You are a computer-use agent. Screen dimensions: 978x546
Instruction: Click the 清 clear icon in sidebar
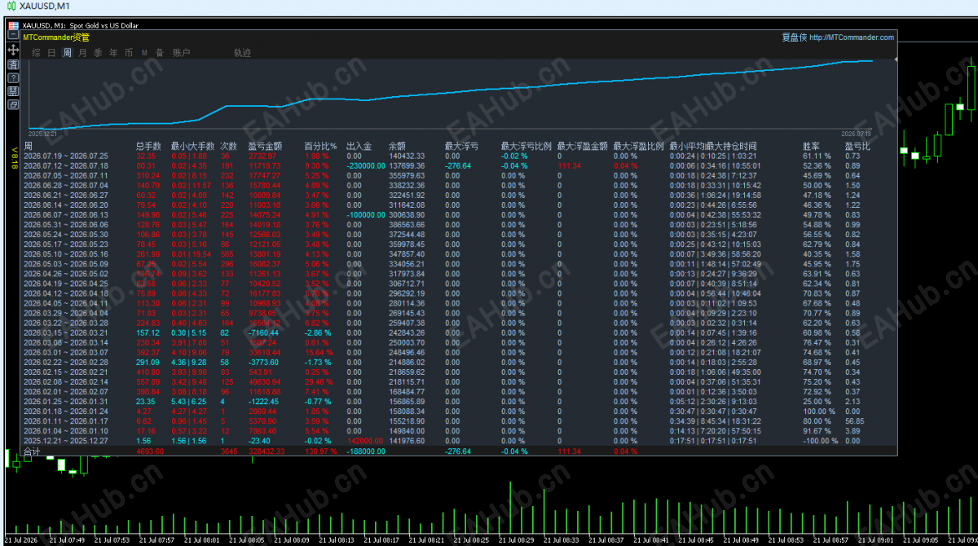pos(13,64)
